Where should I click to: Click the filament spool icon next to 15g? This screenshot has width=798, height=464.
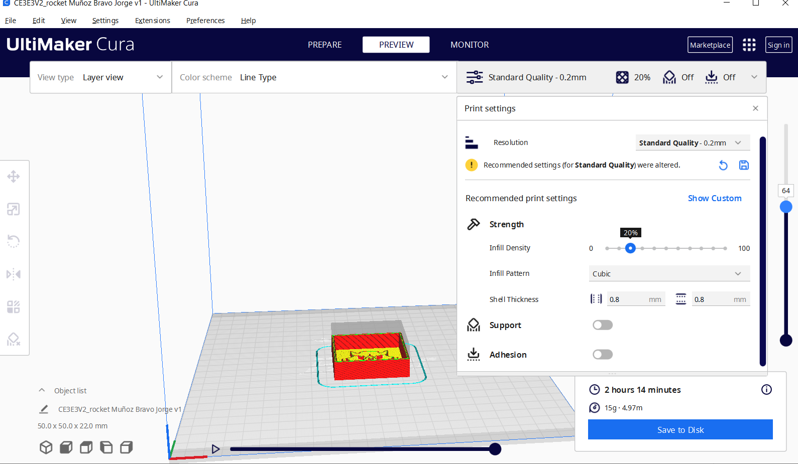[x=595, y=408]
